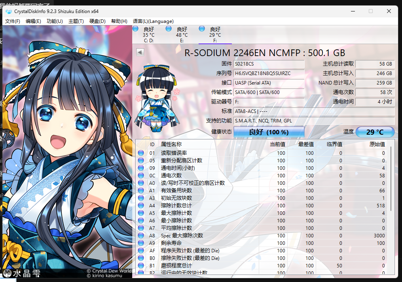
Task: Click the status icon for attribute 09 通电时间(小时)
Action: tap(141, 168)
